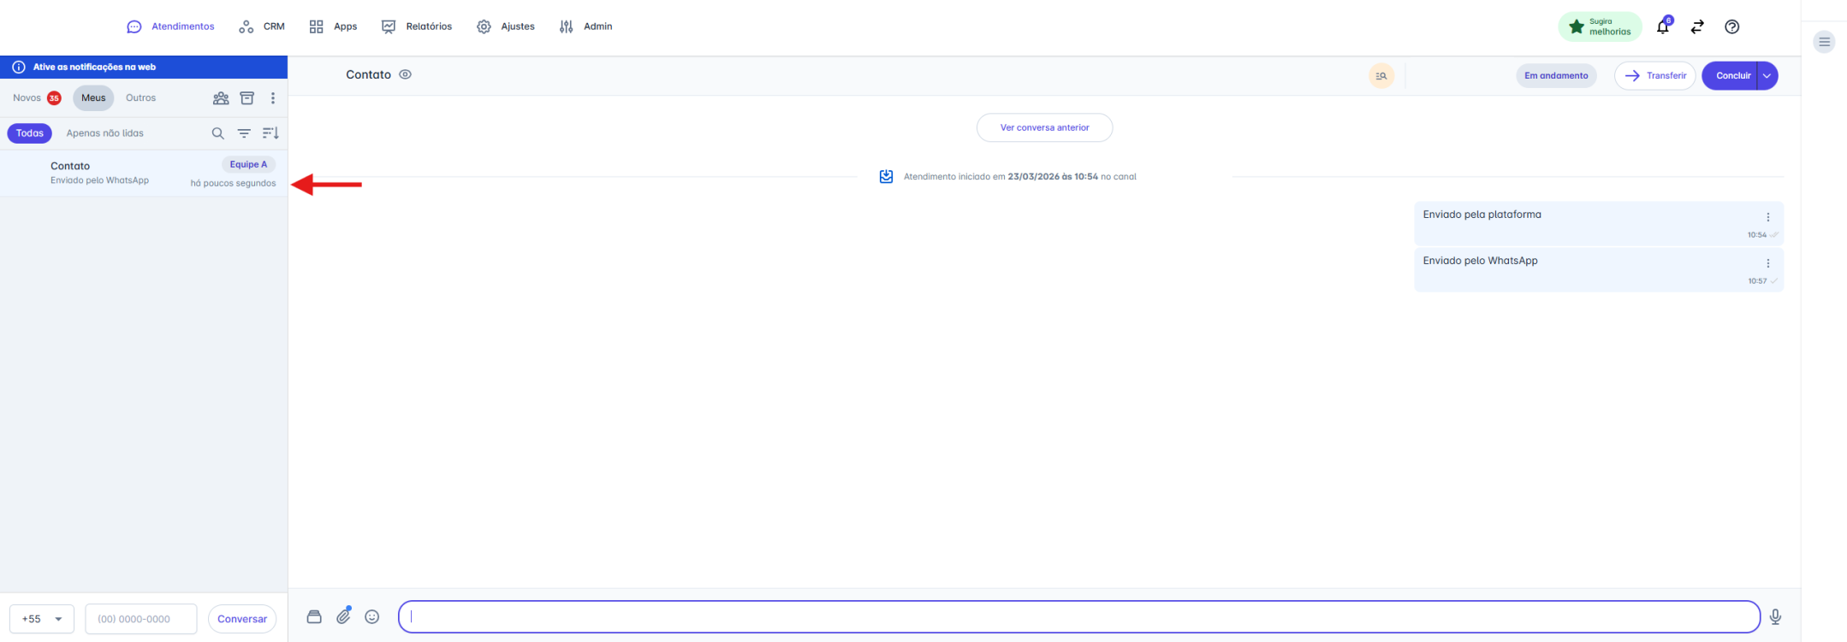Open options for Enviado pelo WhatsApp message
The height and width of the screenshot is (642, 1847).
pos(1767,263)
